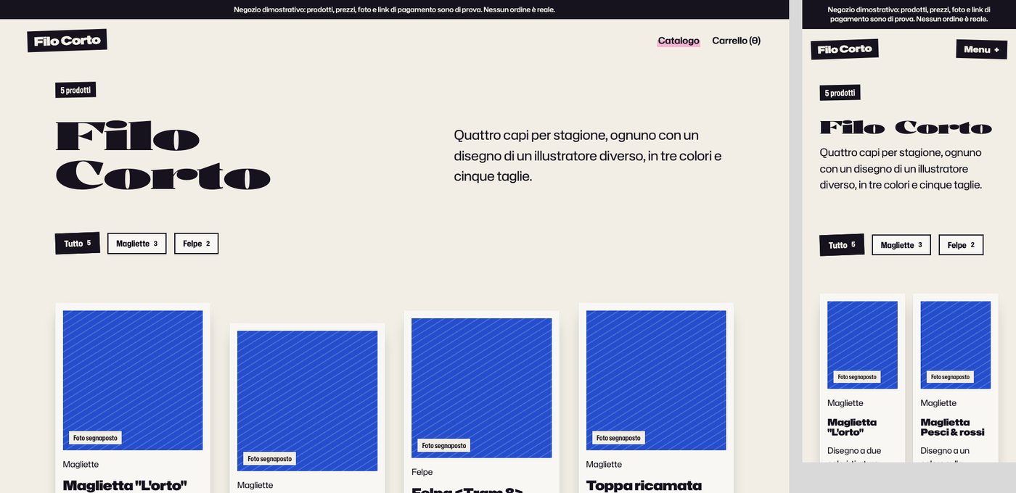Click Foto segnaposto label on Toppa ricamata card
Viewport: 1016px width, 493px height.
pos(618,438)
